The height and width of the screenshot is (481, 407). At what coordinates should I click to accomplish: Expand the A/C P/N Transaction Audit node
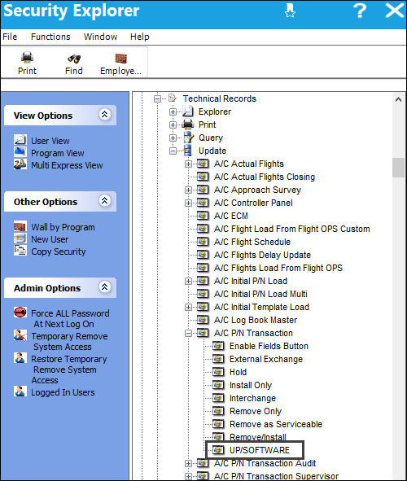click(x=188, y=463)
